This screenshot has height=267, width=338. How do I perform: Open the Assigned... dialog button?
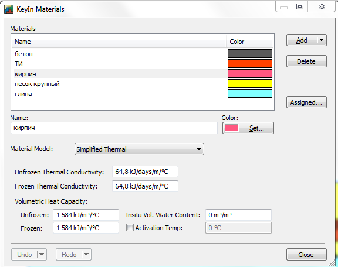(306, 102)
